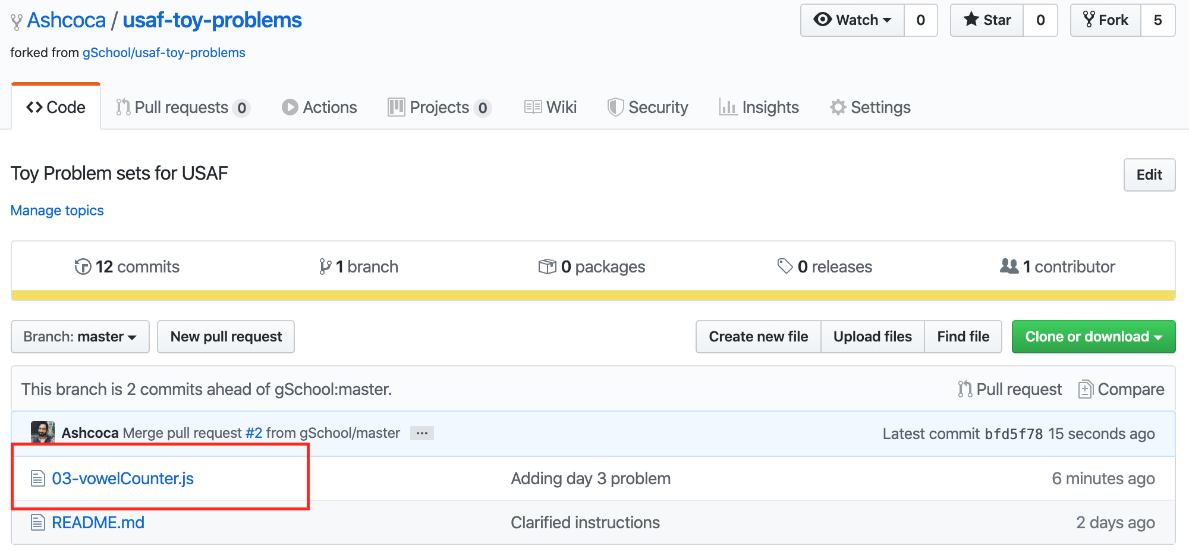This screenshot has width=1189, height=558.
Task: Click the branch icon beside 1 branch
Action: coord(325,267)
